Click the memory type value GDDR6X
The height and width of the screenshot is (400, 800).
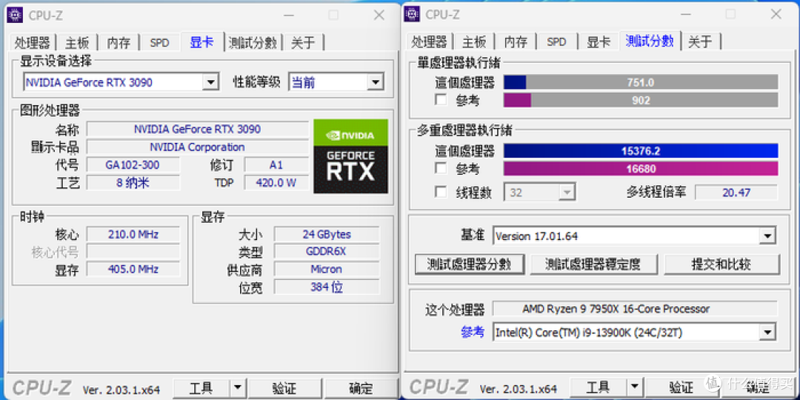pyautogui.click(x=327, y=252)
